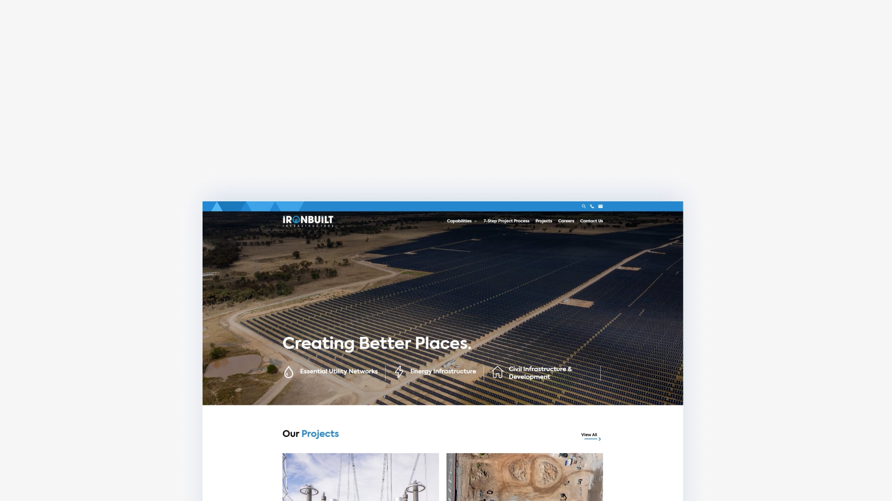This screenshot has height=501, width=892.
Task: Select Energy Infrastructure link
Action: pyautogui.click(x=443, y=372)
